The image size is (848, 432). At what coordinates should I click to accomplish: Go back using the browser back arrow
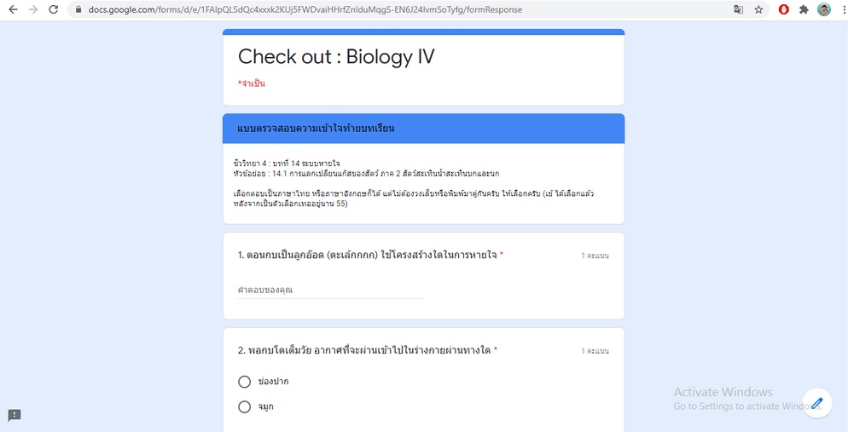point(13,9)
